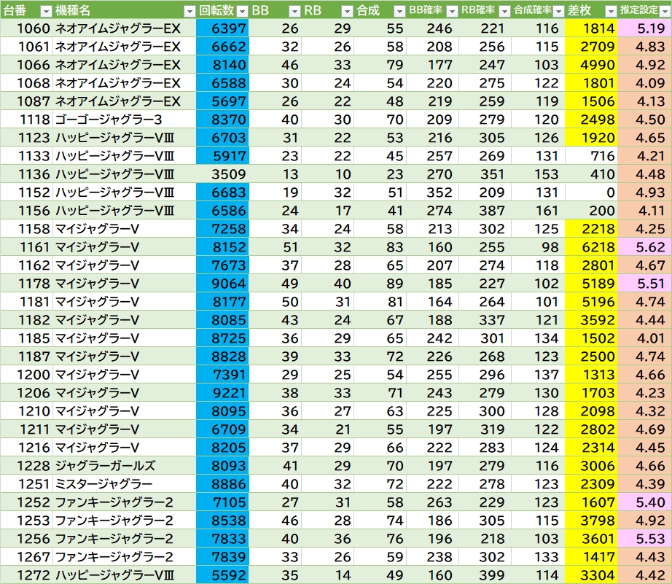The width and height of the screenshot is (672, 584).
Task: Select the 推定設定 cell showing 5.53
Action: [644, 539]
